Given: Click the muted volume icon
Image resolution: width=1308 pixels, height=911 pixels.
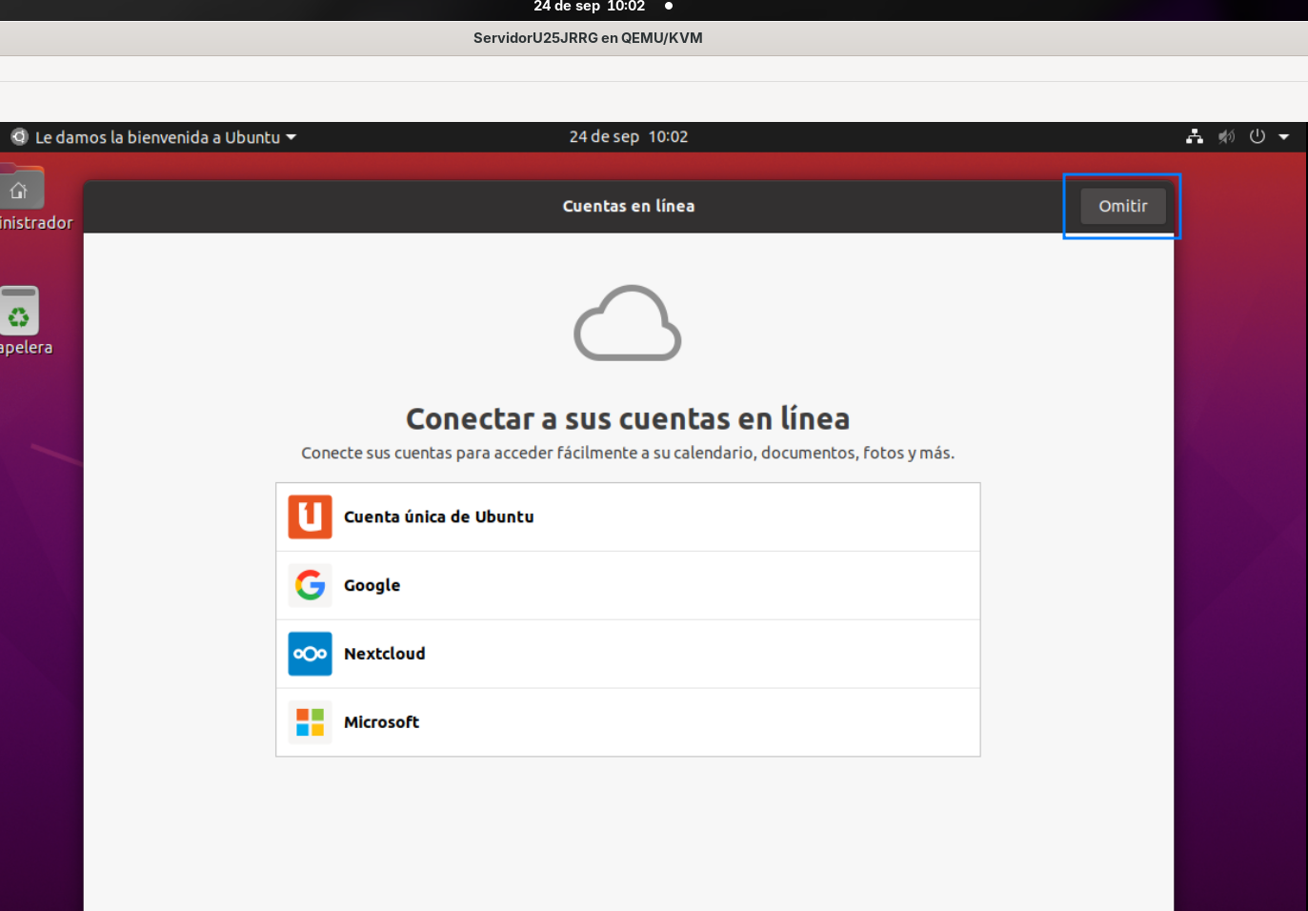Looking at the screenshot, I should (1226, 137).
